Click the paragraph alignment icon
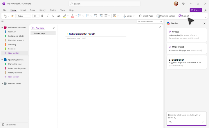Image resolution: width=209 pixels, height=128 pixels. click(106, 16)
